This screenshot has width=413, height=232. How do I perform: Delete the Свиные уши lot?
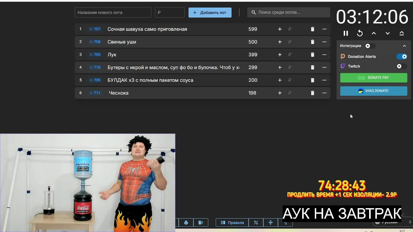click(x=312, y=42)
